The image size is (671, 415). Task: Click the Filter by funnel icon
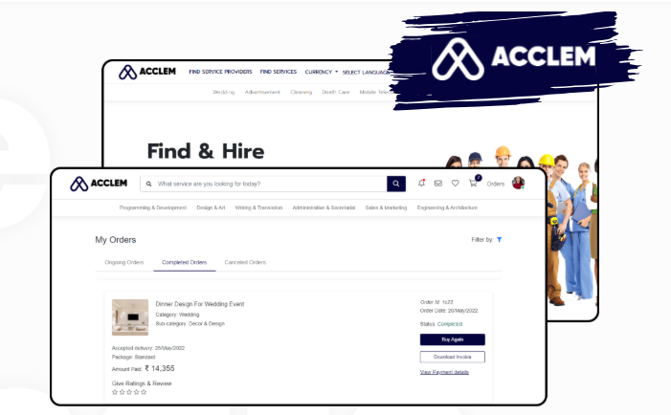point(499,239)
